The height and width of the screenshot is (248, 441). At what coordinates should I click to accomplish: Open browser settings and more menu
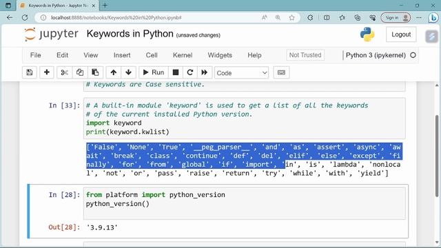(419, 17)
